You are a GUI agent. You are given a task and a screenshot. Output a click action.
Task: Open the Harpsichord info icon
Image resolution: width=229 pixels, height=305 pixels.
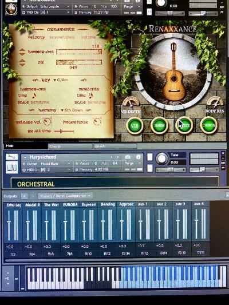[x=139, y=157]
